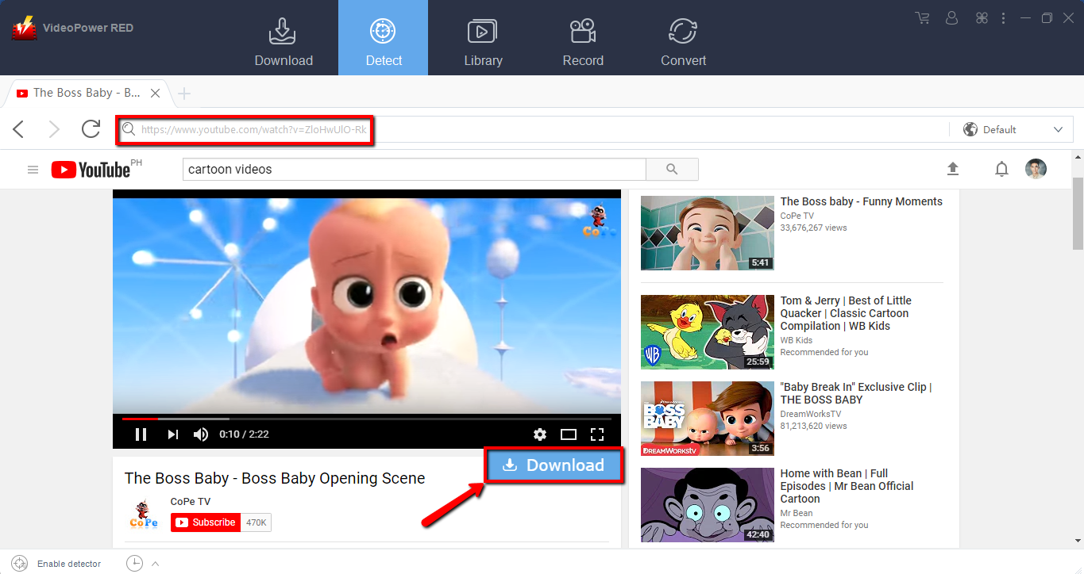
Task: Open the shopping cart icon
Action: click(922, 17)
